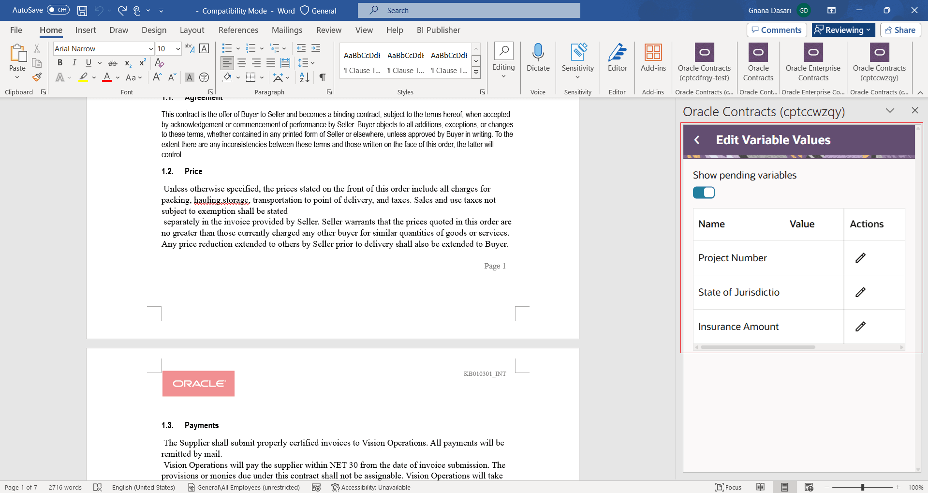Open the Dictate microphone tool
This screenshot has height=493, width=928.
pyautogui.click(x=538, y=58)
